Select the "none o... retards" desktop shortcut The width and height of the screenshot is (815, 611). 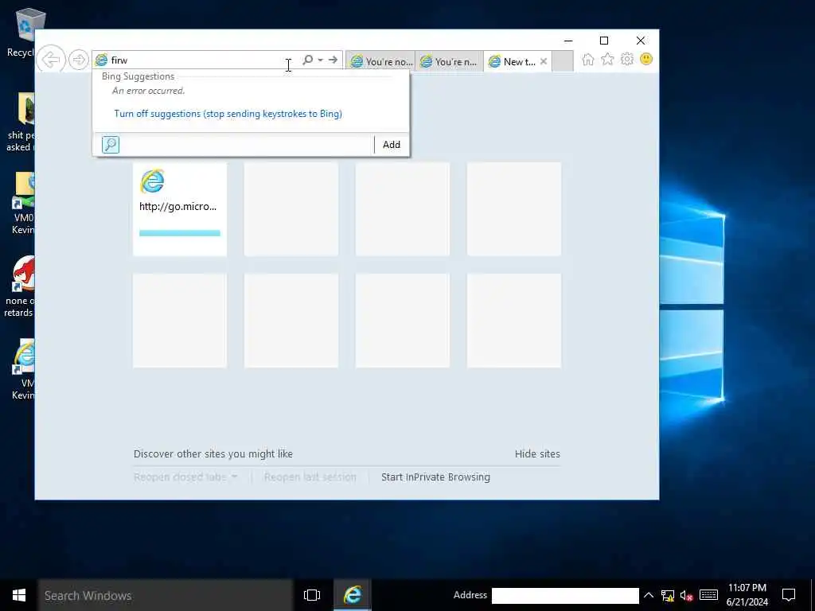21,286
